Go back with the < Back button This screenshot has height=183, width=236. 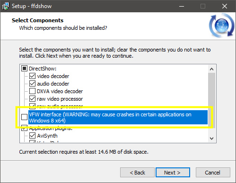tap(137, 173)
